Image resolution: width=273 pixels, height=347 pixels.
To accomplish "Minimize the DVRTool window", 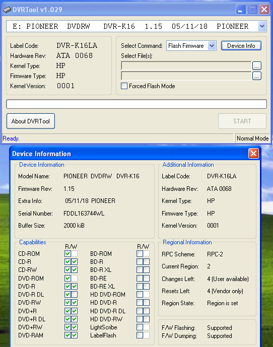I will pos(240,10).
